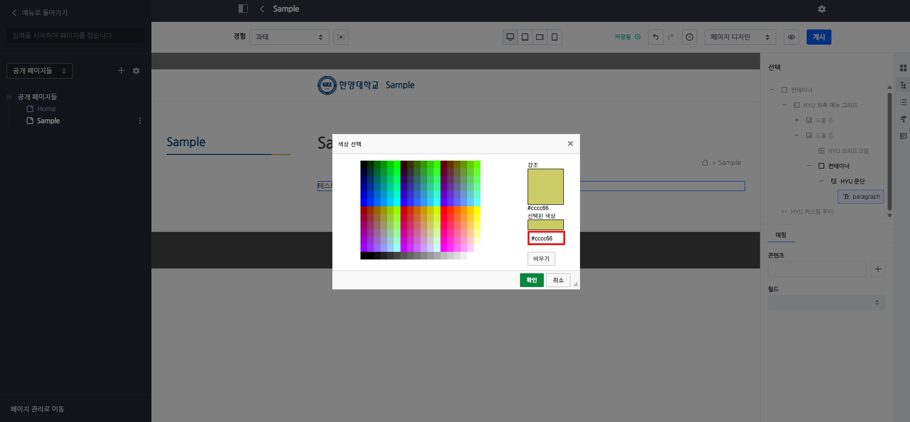Image resolution: width=910 pixels, height=422 pixels.
Task: Click the undo arrow icon
Action: pyautogui.click(x=656, y=37)
